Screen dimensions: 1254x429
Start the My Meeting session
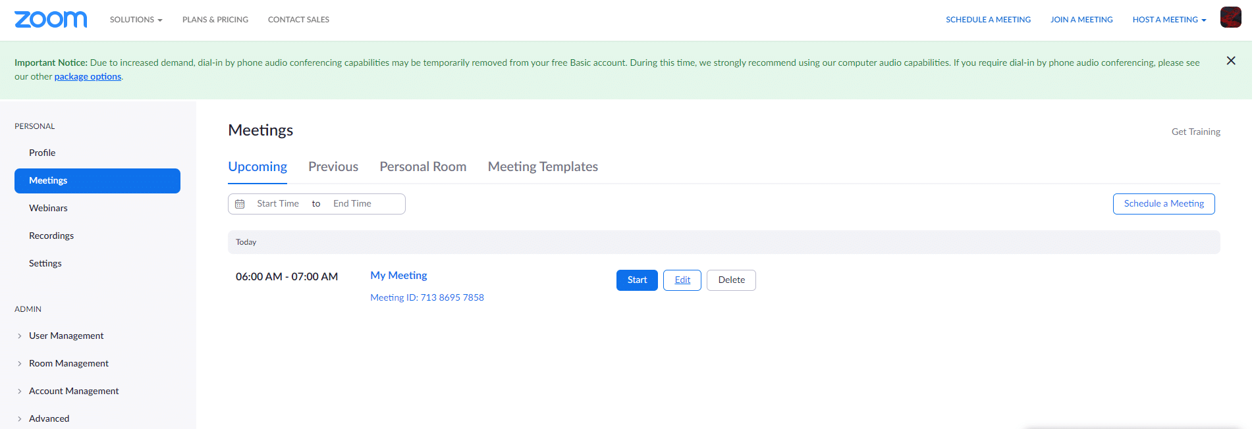637,280
